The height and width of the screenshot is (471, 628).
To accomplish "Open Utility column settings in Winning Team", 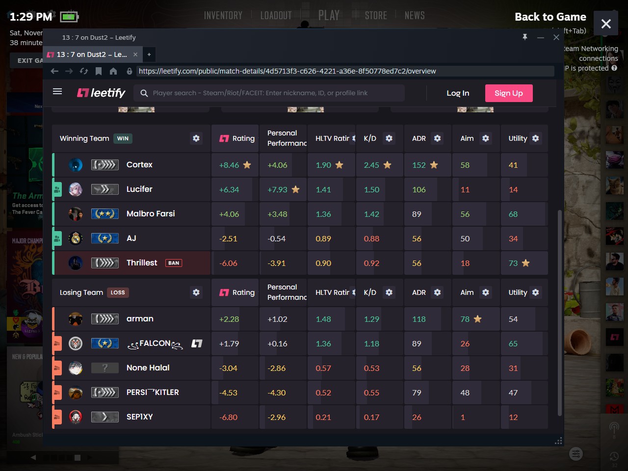I will 536,138.
